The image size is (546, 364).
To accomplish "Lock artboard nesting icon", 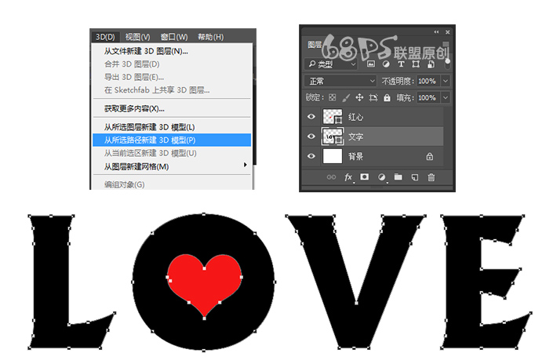I will point(373,97).
